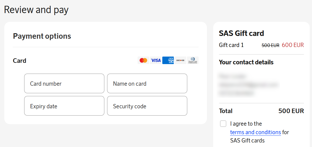
Task: Click the Security code field
Action: tap(147, 106)
